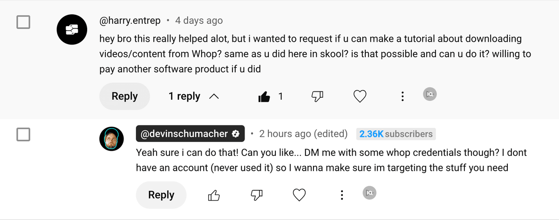559x220 pixels.
Task: Heart devinschumacher's reply
Action: click(299, 195)
